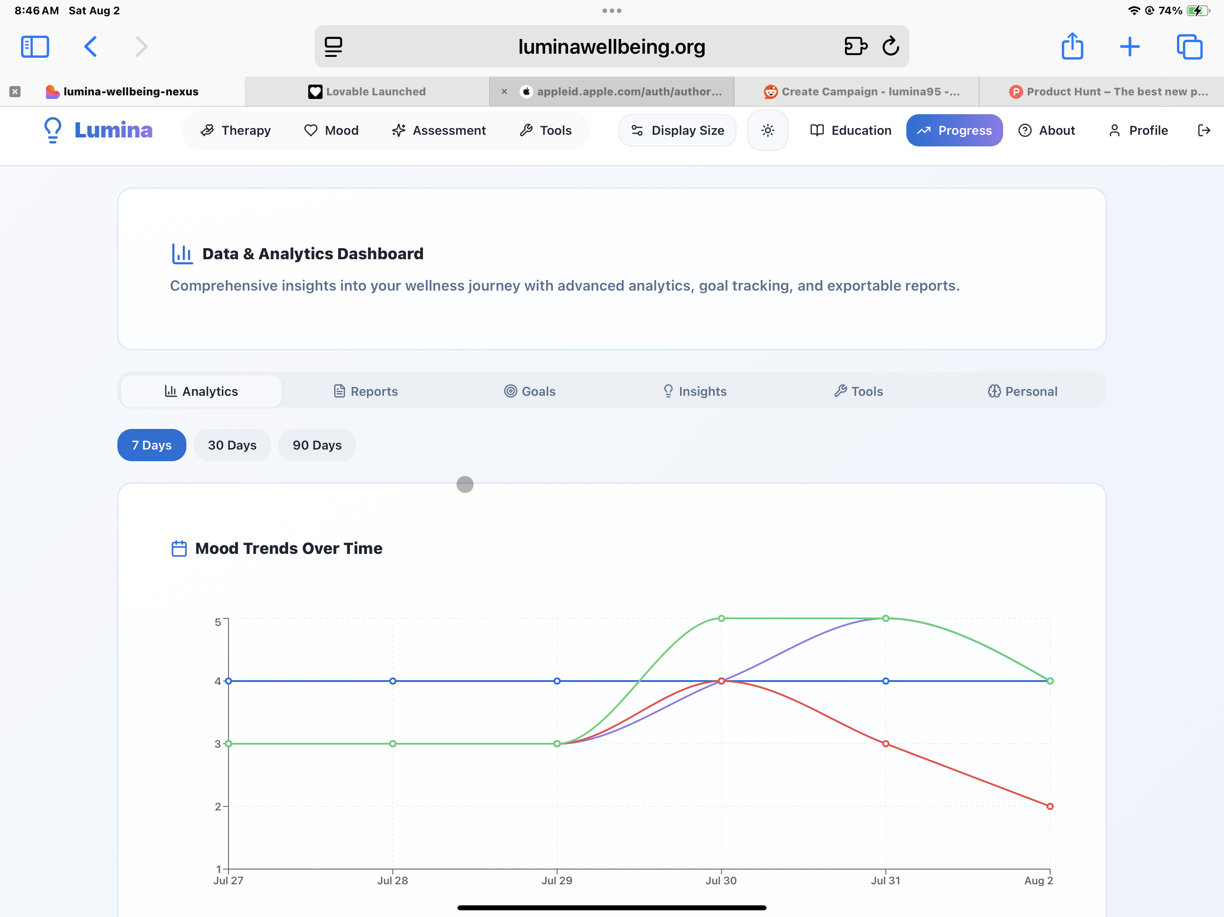Switch to the Goals tab
Viewport: 1224px width, 917px height.
530,392
